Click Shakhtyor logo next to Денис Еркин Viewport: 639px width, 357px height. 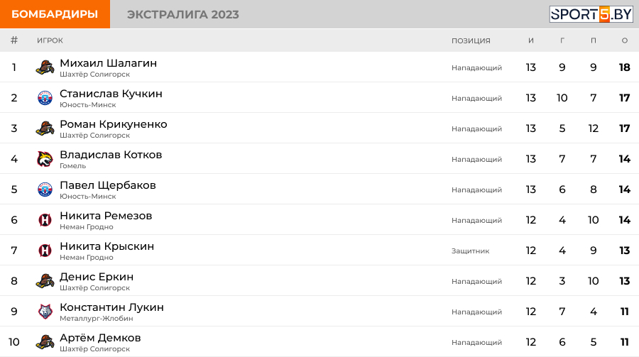click(45, 281)
